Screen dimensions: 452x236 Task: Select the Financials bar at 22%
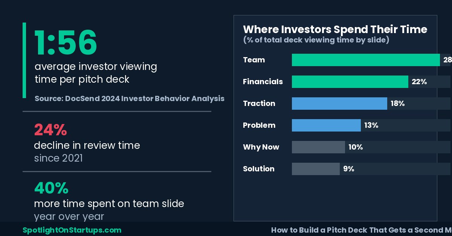[350, 82]
